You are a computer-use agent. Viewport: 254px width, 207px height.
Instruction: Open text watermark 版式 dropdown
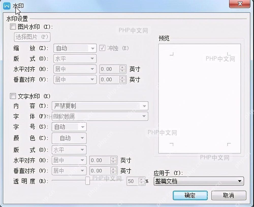click(x=69, y=150)
